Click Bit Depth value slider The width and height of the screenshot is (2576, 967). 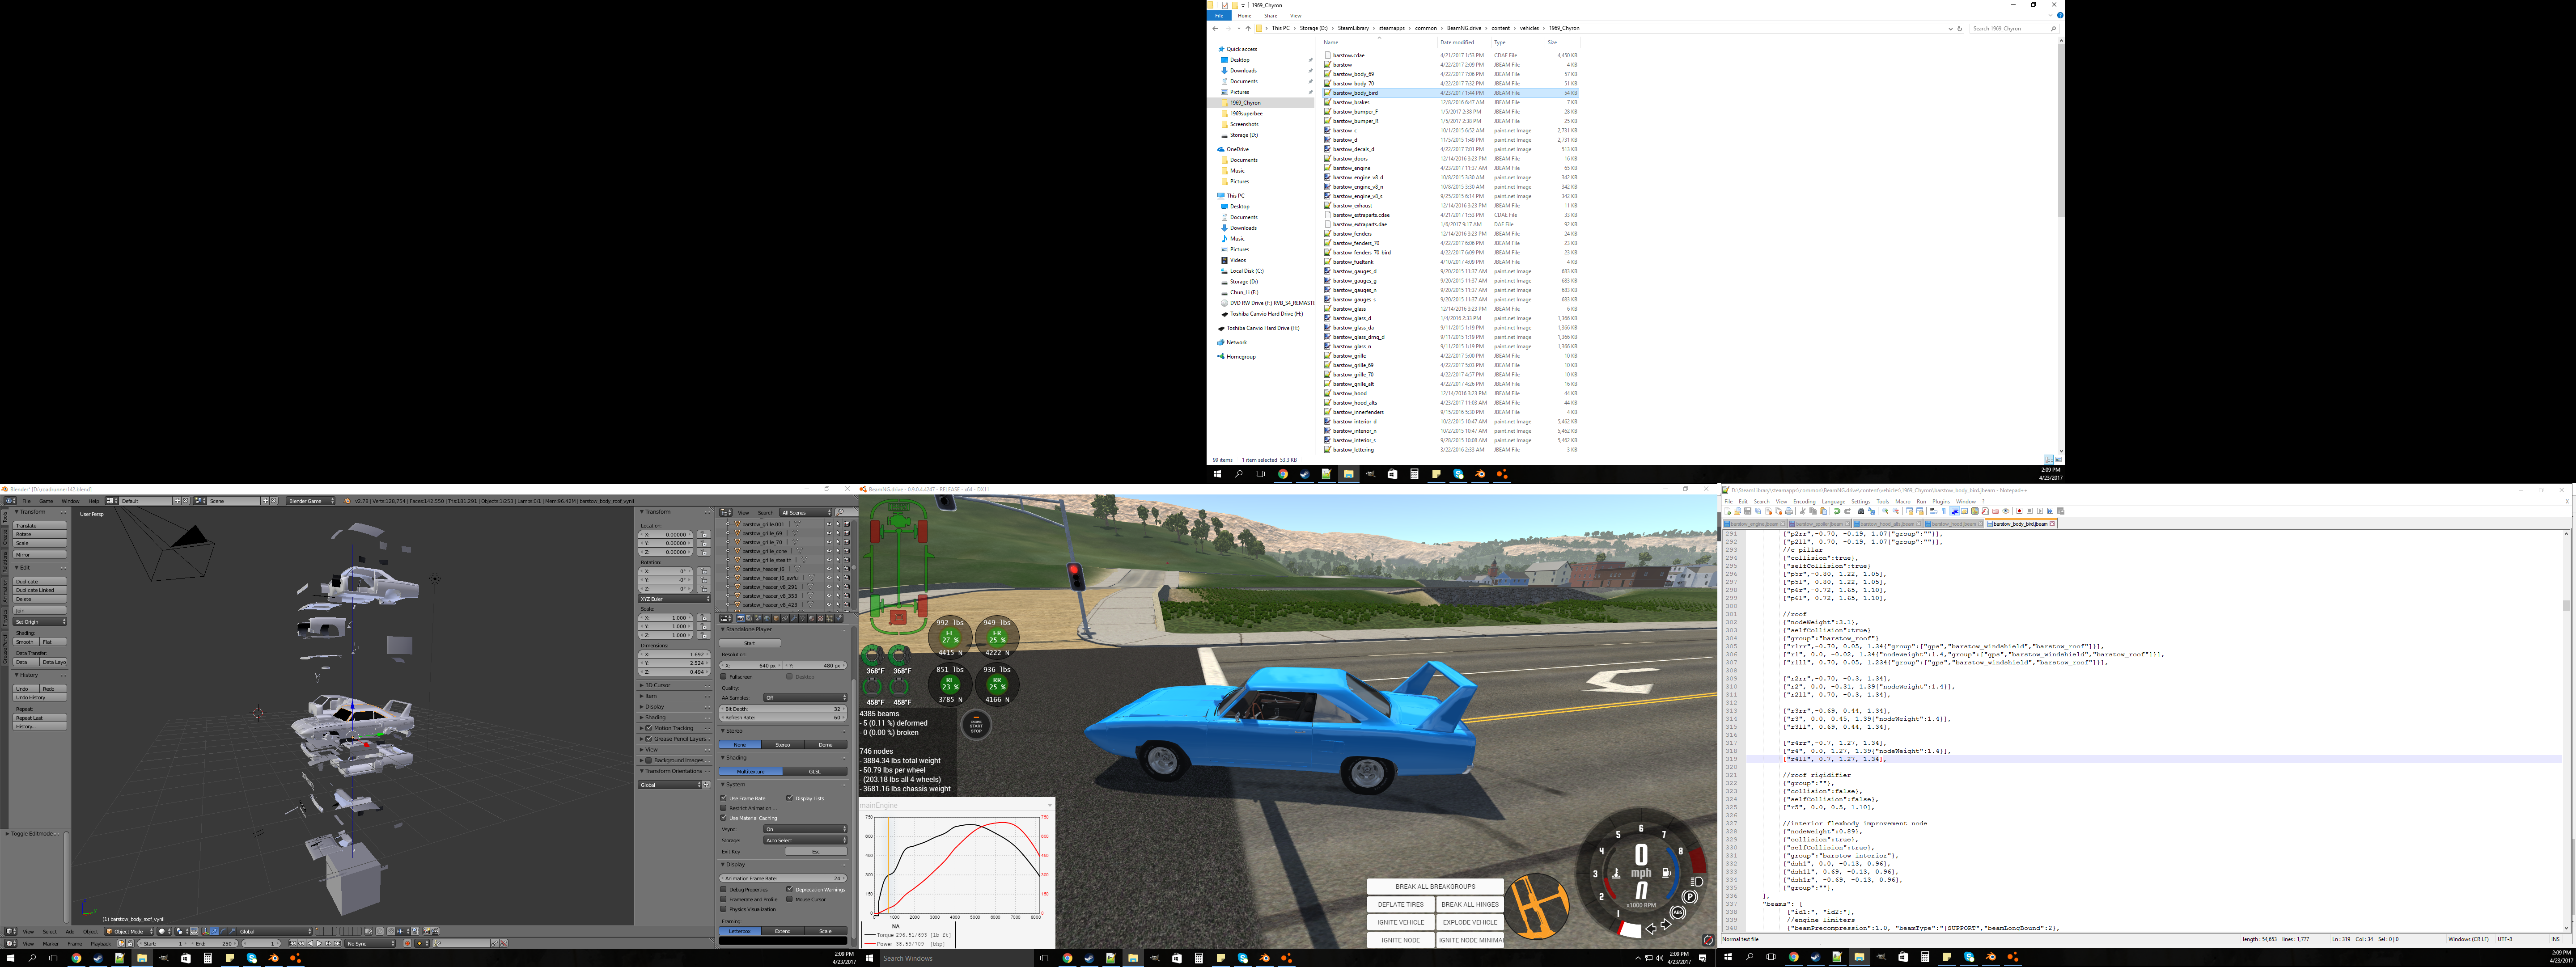tap(783, 709)
